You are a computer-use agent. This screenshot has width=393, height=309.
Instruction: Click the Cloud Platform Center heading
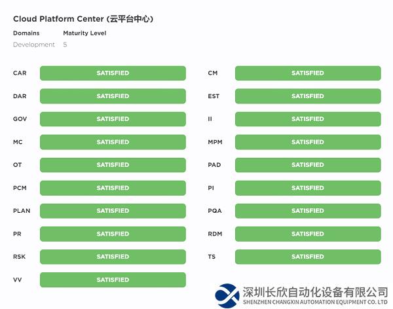click(x=83, y=19)
